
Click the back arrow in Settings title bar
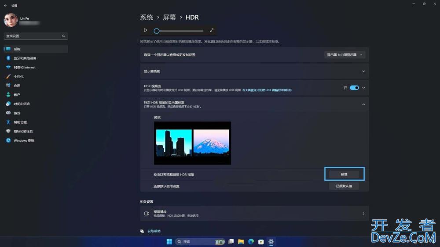(x=5, y=6)
